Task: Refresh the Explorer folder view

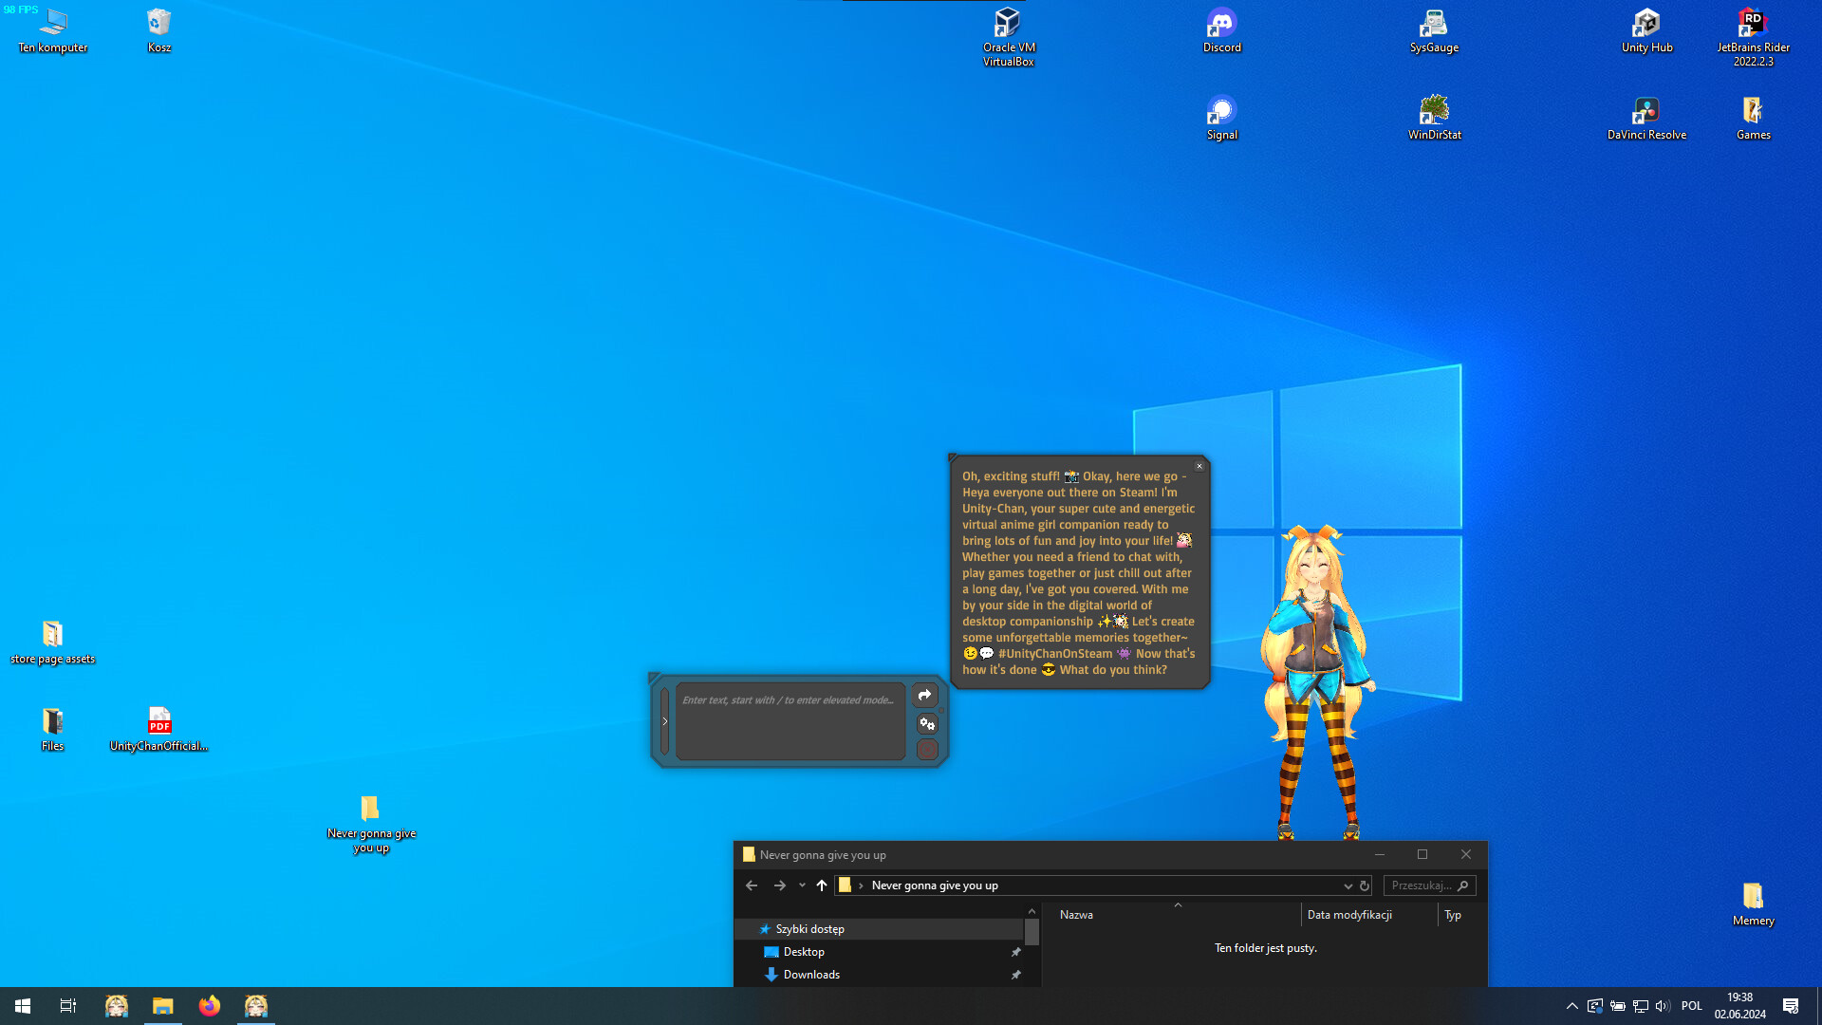Action: click(x=1365, y=885)
